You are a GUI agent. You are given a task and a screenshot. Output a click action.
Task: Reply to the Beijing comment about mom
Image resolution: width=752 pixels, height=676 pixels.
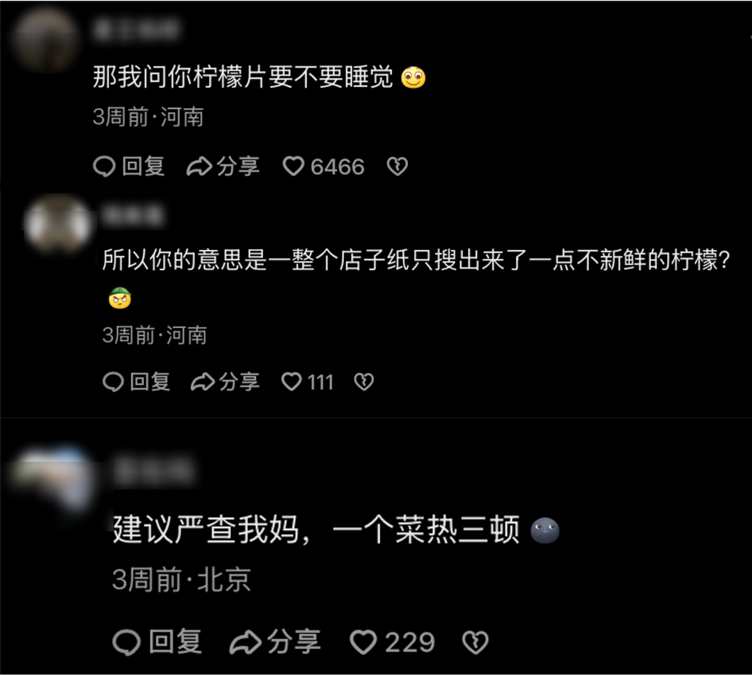point(157,642)
